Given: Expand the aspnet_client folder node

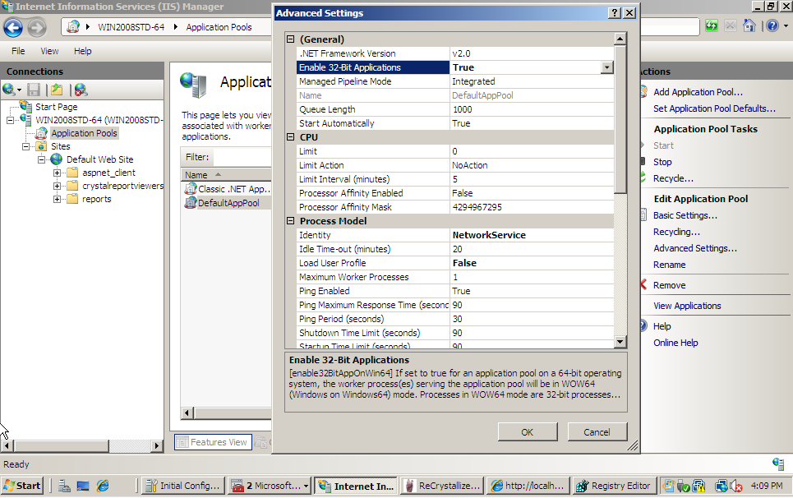Looking at the screenshot, I should pos(58,173).
